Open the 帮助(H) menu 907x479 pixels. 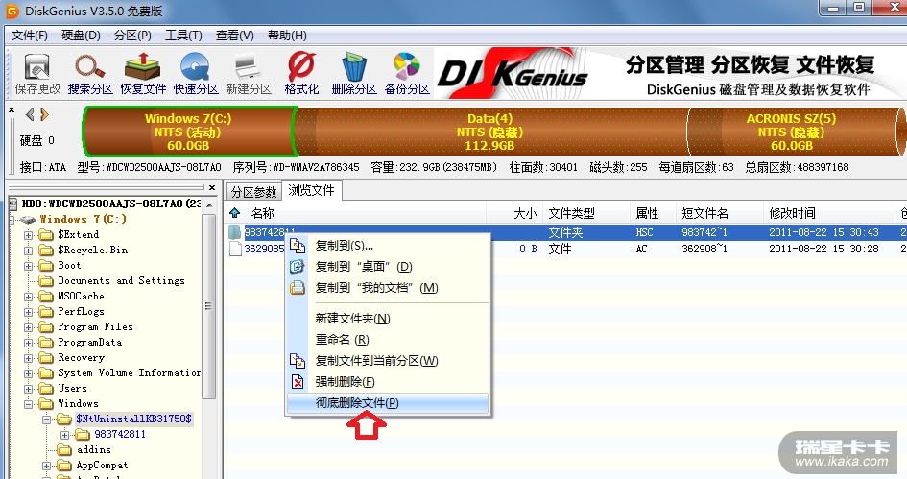click(x=287, y=36)
